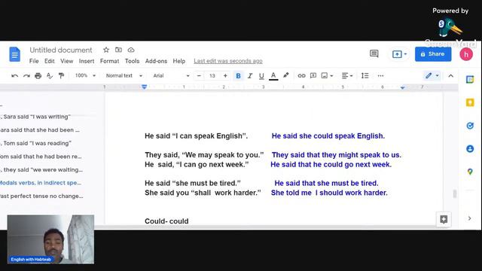Screen dimensions: 482x271
Task: Place the cursor in the 'Could- could' line
Action: [166, 221]
